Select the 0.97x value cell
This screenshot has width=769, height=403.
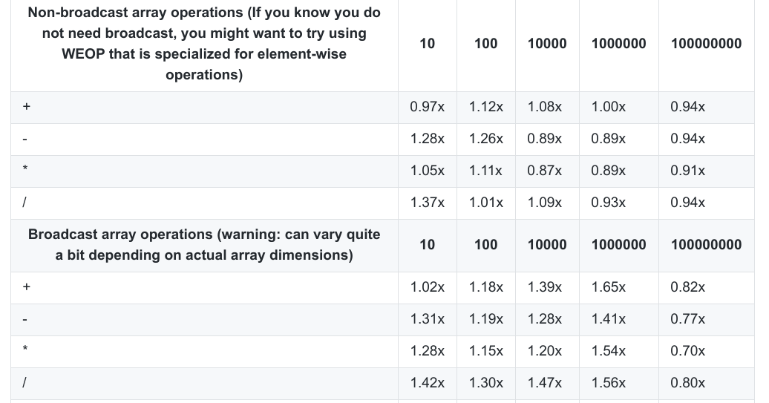pyautogui.click(x=428, y=107)
